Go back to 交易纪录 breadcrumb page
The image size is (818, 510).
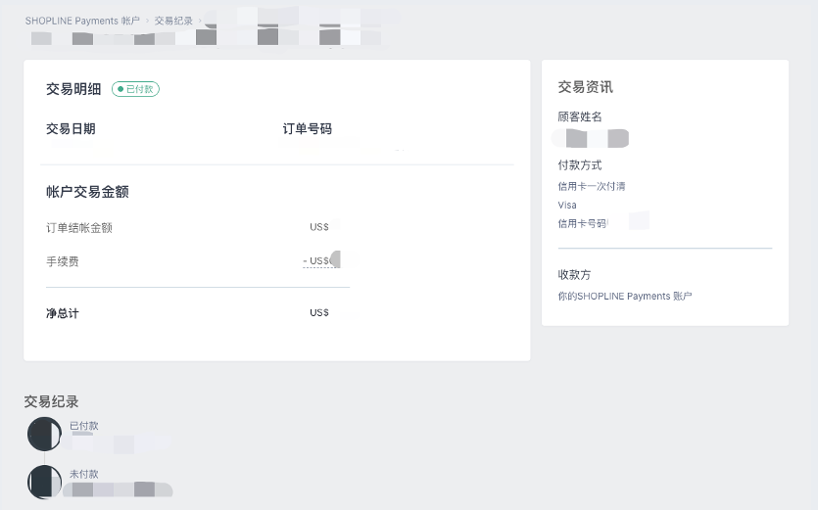[x=173, y=21]
